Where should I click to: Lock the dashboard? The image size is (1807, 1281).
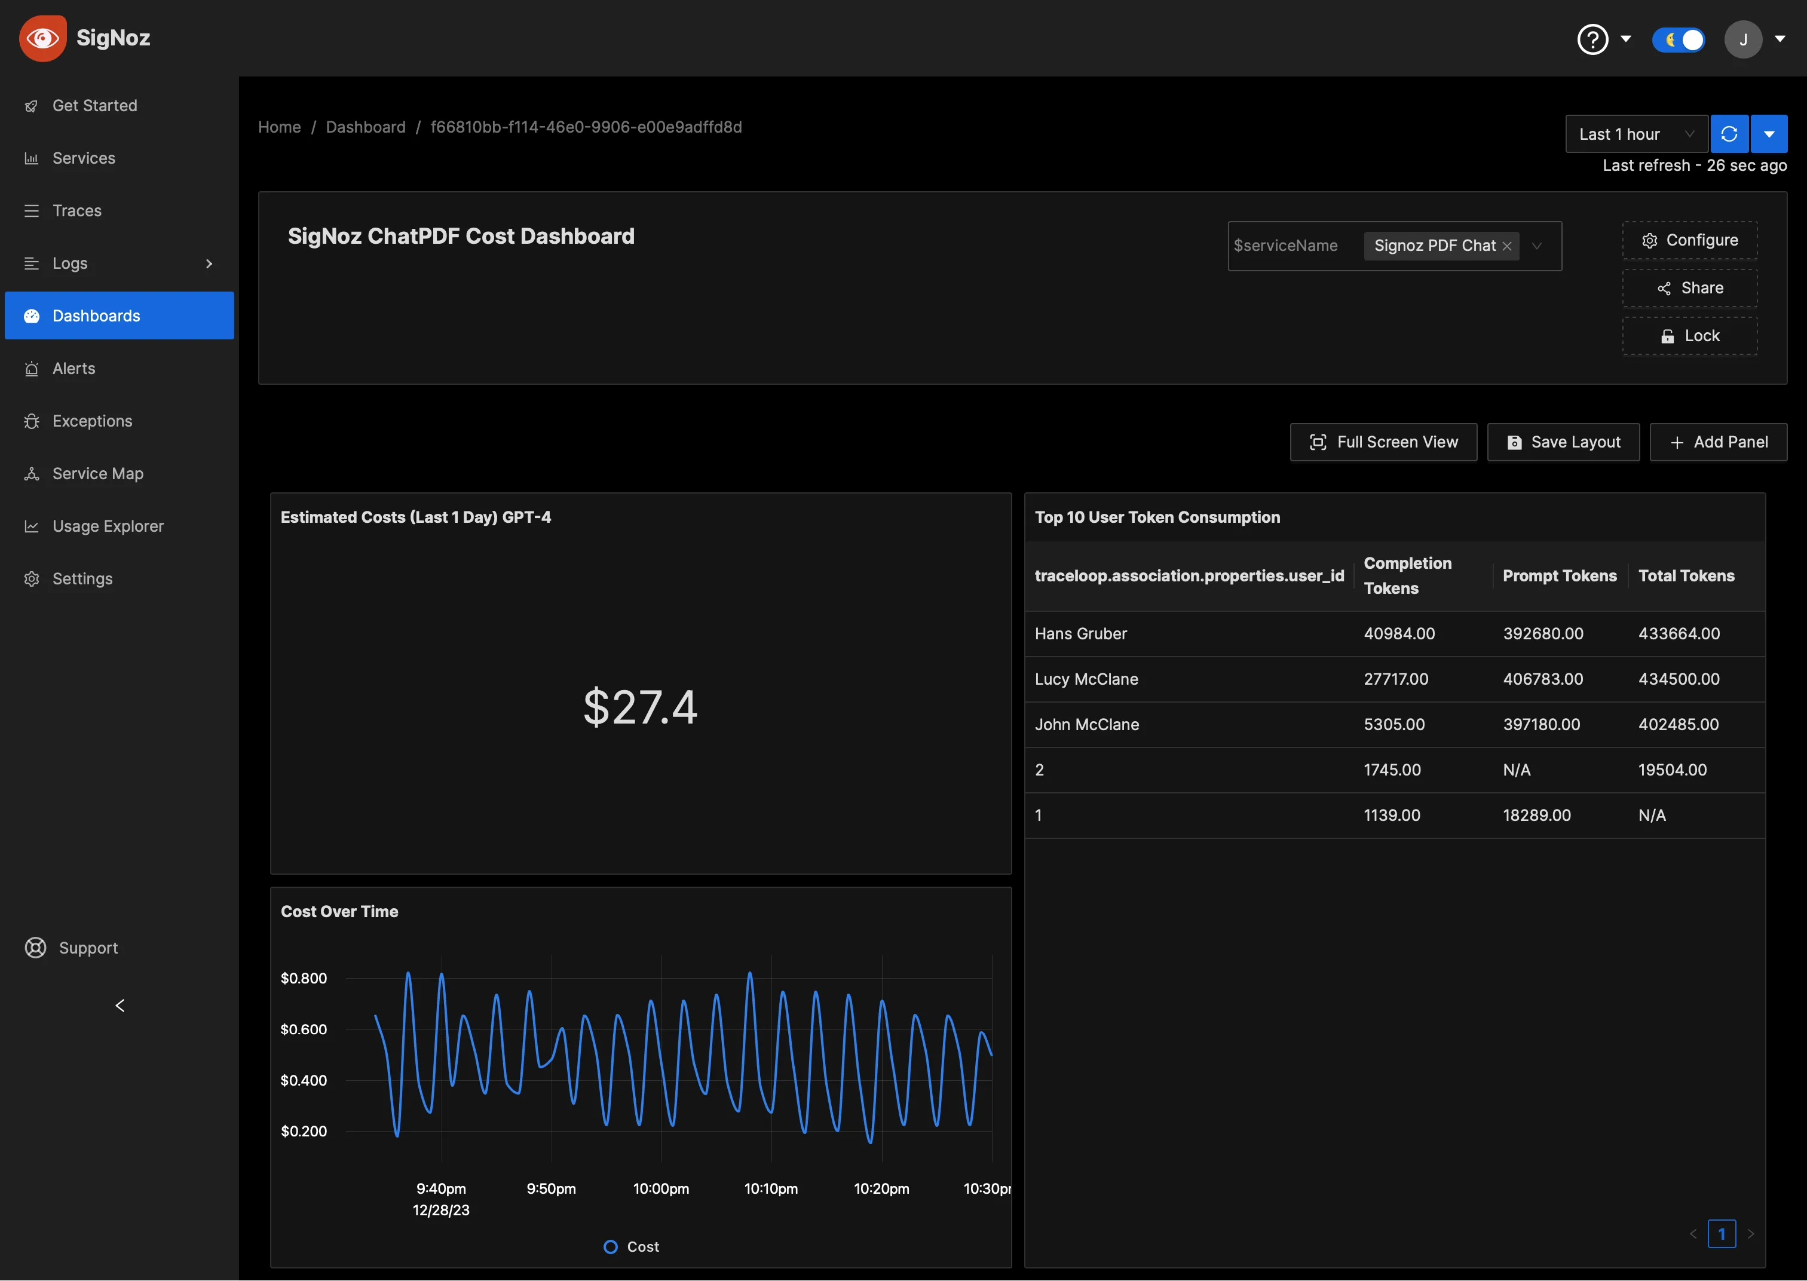pos(1689,336)
